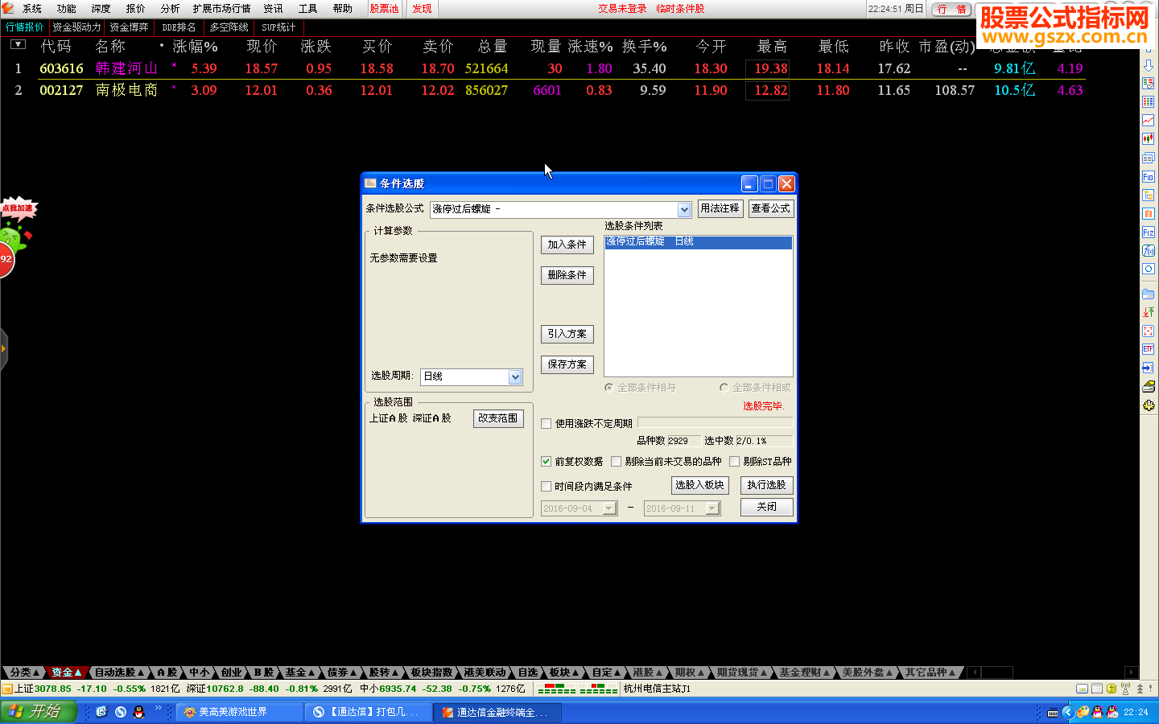
Task: Open the 选股周期 日线 dropdown
Action: coord(515,376)
